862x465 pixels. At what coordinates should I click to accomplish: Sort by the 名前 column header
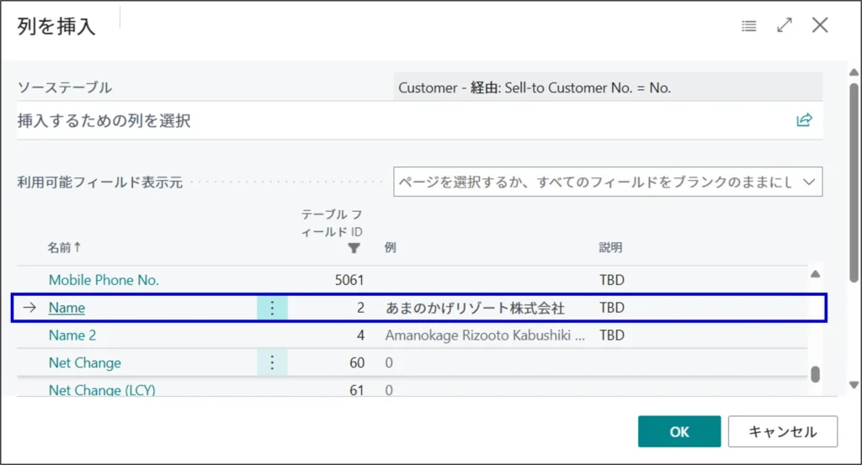(64, 247)
